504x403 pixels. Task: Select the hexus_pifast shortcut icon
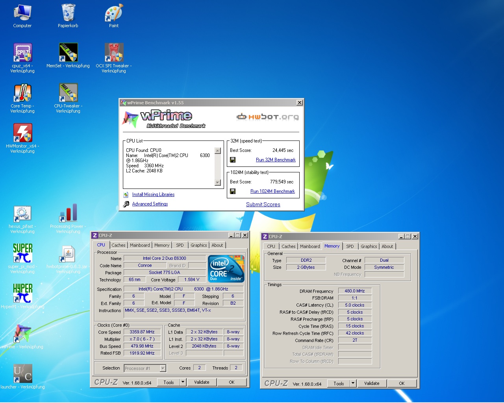click(22, 213)
